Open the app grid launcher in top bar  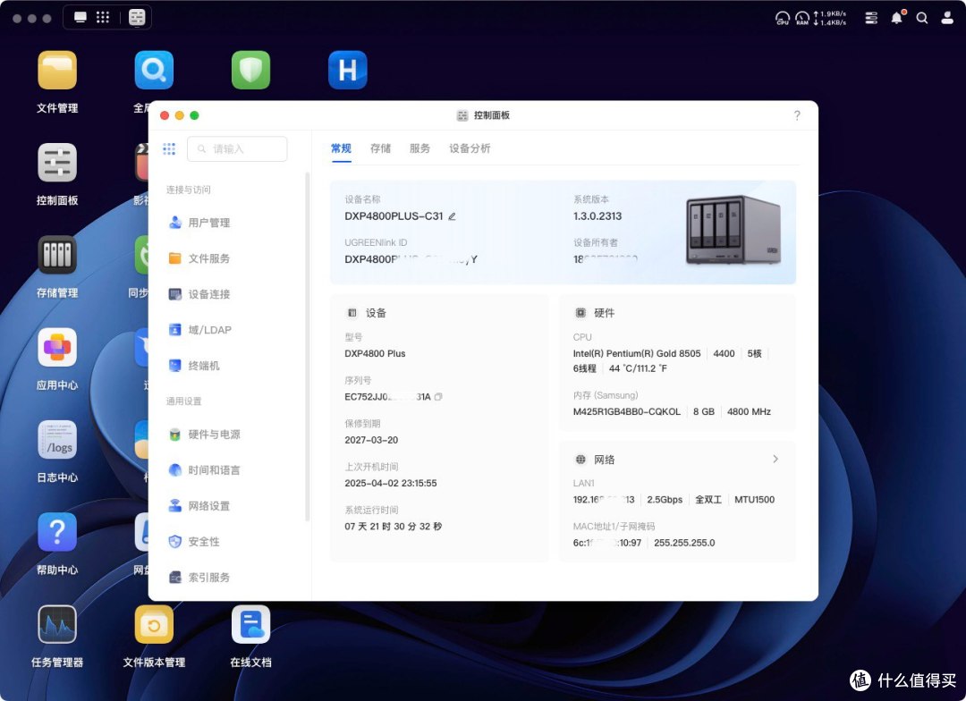click(x=103, y=17)
